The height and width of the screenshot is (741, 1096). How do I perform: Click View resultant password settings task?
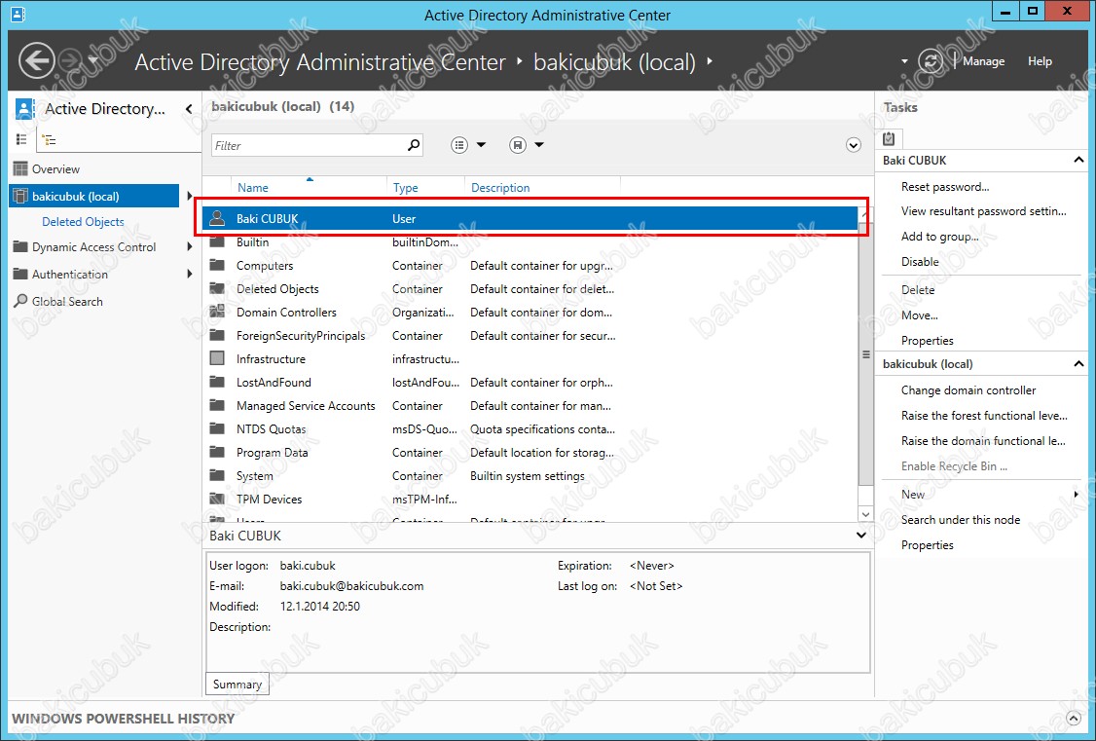point(983,211)
